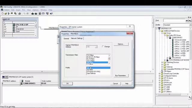Open the Highest PROFIBUS Address dropdown
Image resolution: width=192 pixels, height=108 pixels.
pos(96,47)
